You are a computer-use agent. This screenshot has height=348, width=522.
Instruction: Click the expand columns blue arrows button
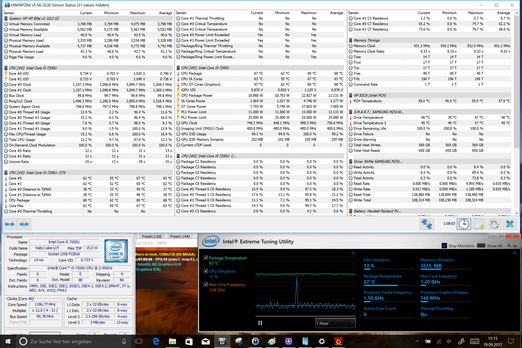click(10, 224)
